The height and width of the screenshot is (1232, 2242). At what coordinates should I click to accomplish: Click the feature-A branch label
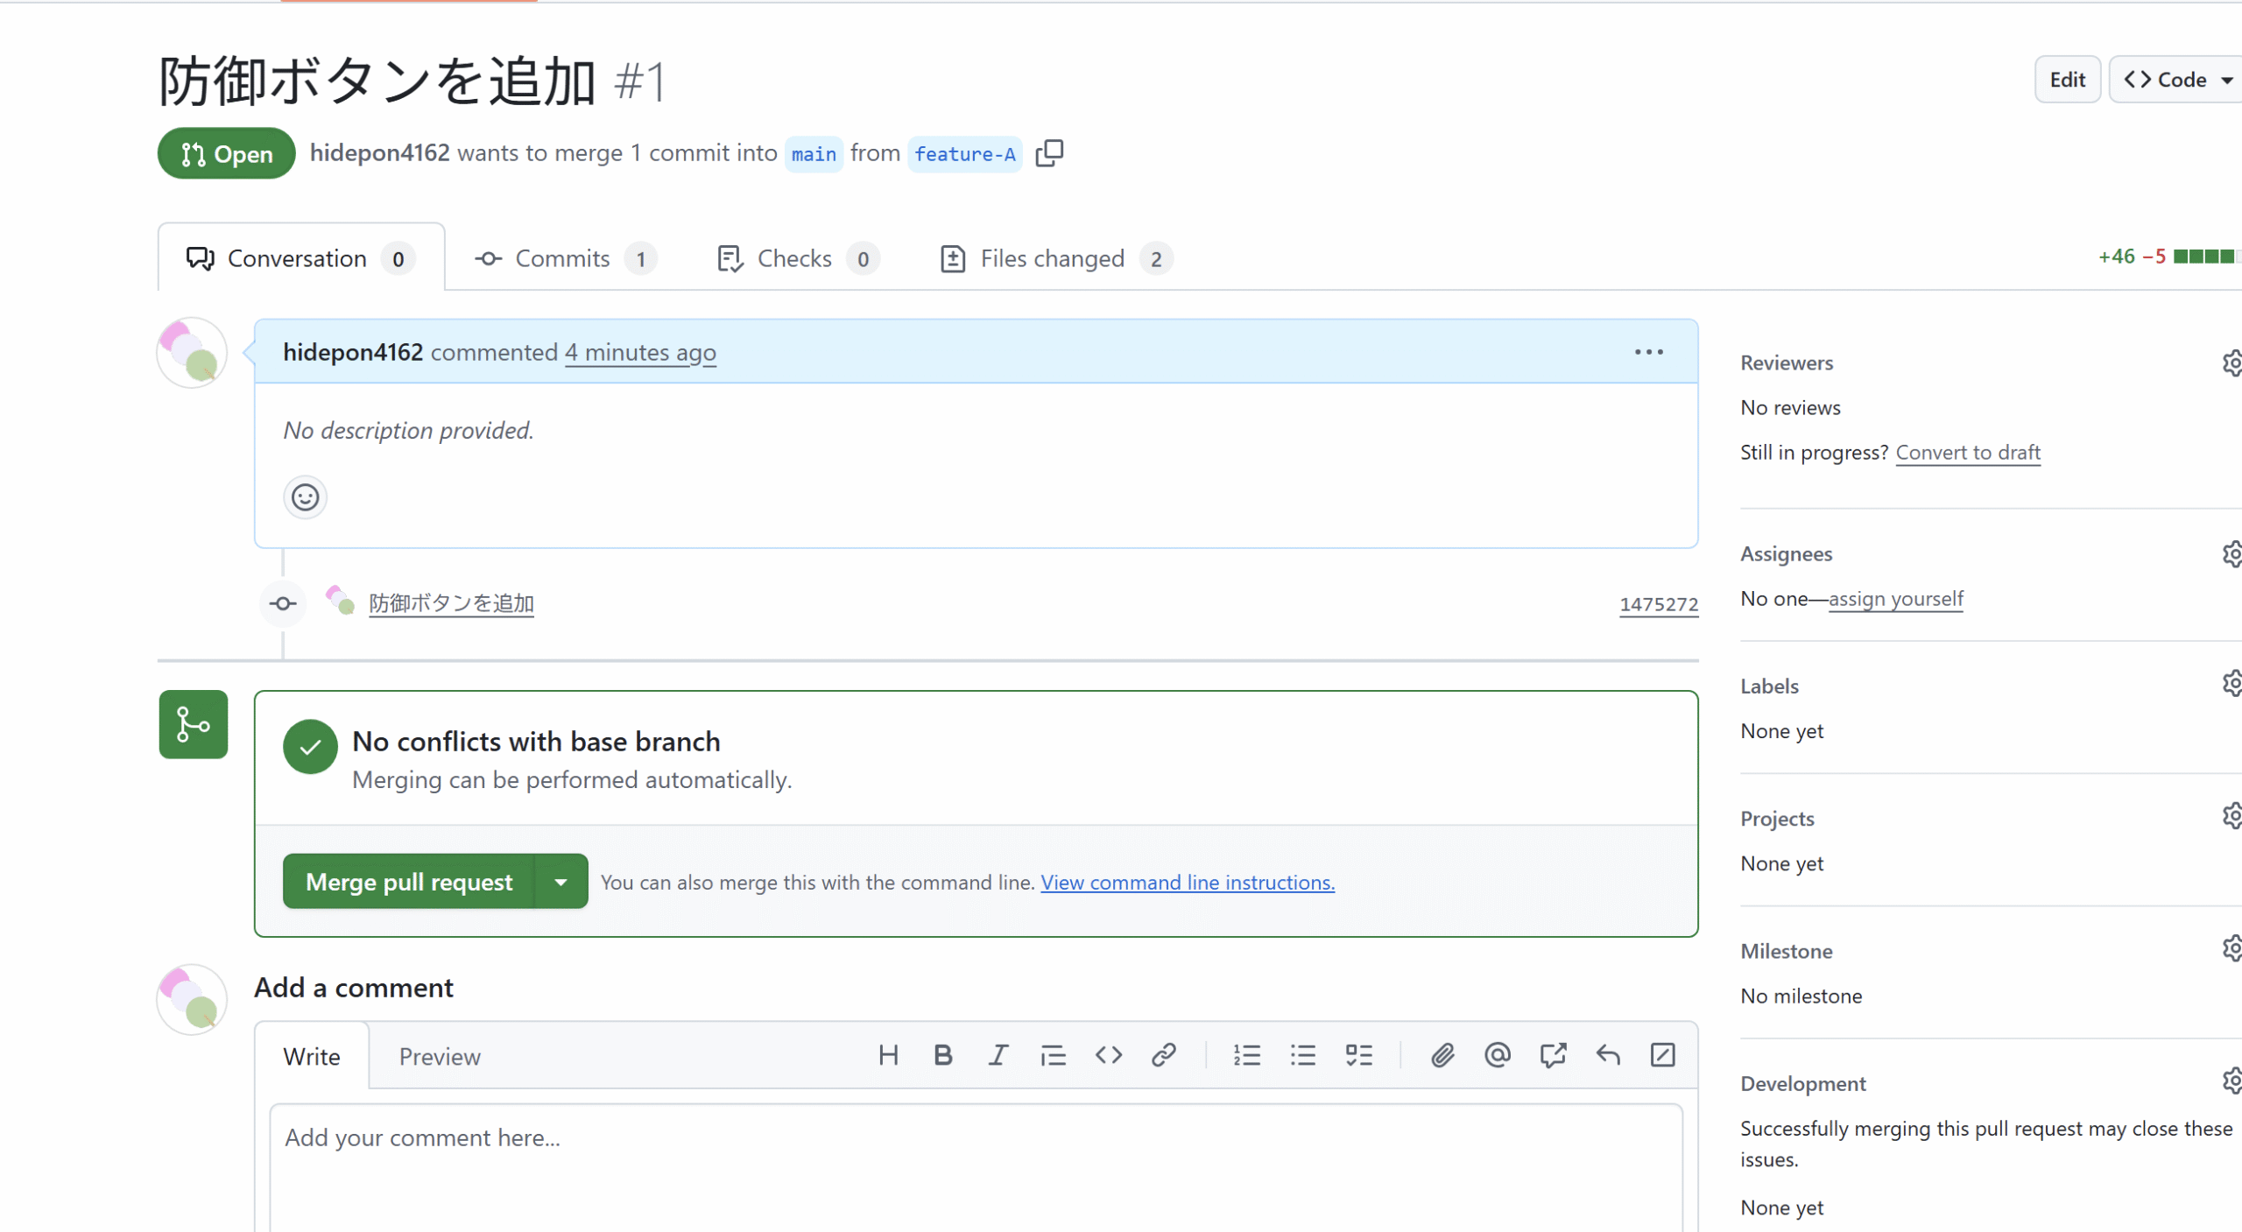[965, 154]
